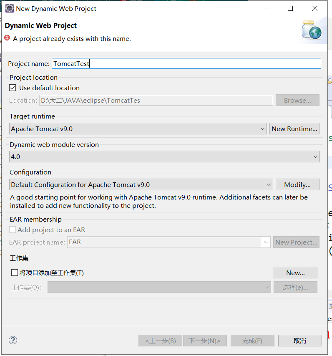The image size is (332, 356).
Task: Click the 取消 cancel button
Action: [300, 341]
